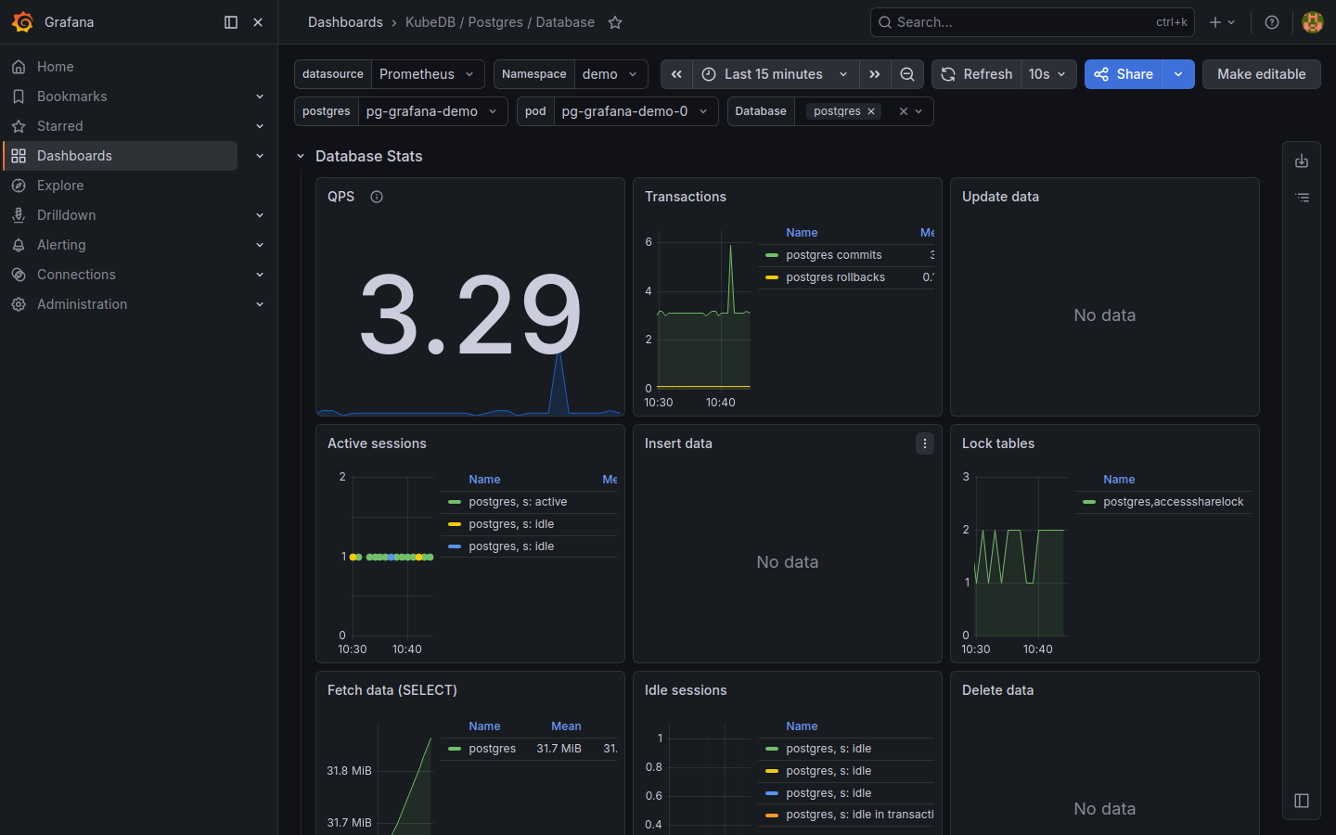The image size is (1336, 835).
Task: Open Drilldown in sidebar
Action: tap(67, 215)
